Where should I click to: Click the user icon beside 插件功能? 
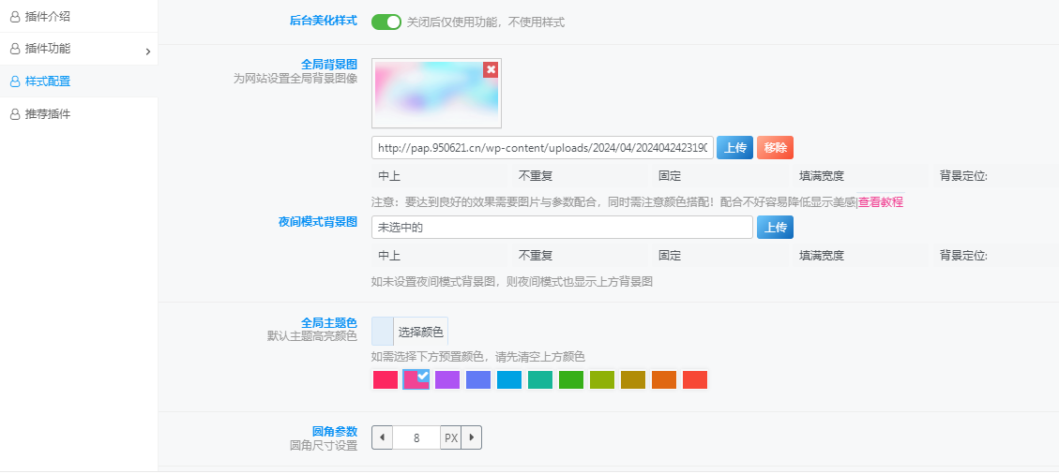[x=15, y=50]
